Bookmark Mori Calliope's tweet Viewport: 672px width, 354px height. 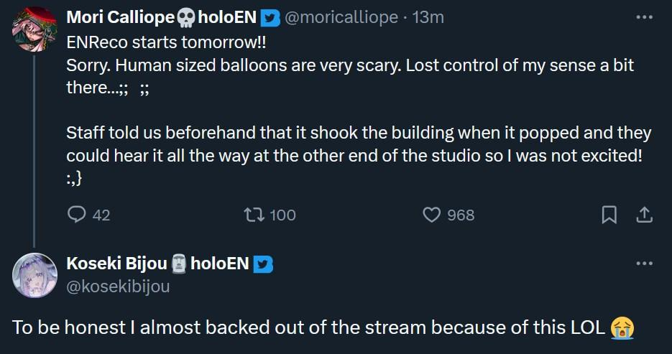tap(609, 214)
